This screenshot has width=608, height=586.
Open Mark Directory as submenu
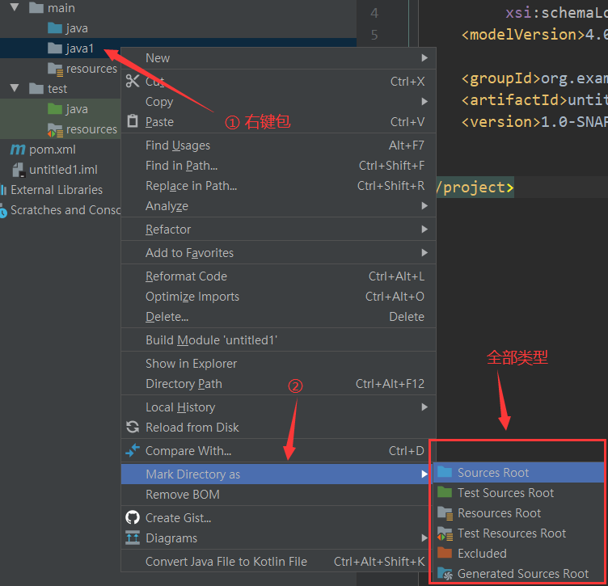pyautogui.click(x=276, y=474)
